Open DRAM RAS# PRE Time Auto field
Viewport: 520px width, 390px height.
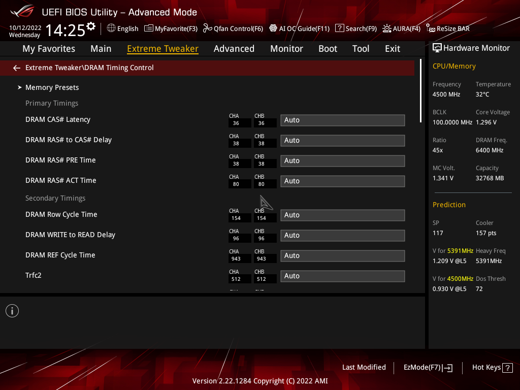(x=343, y=160)
